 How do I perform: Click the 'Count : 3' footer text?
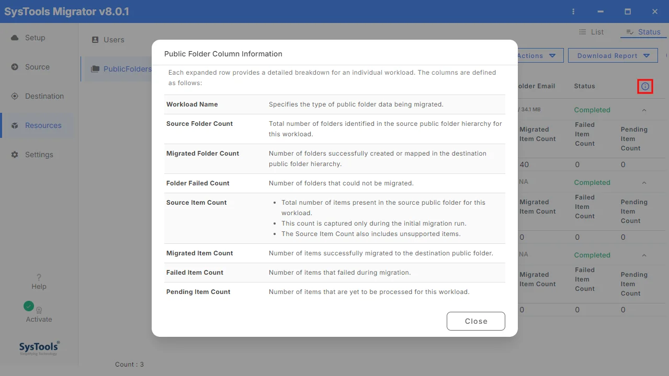[x=129, y=365]
